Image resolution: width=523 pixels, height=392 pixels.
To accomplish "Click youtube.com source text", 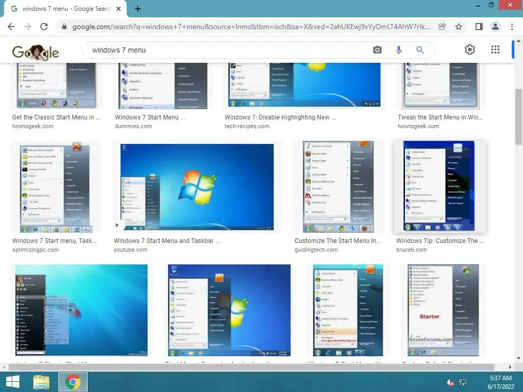I will (x=130, y=250).
